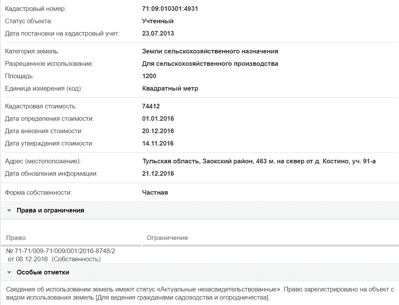Click registration date 23.07.2013

[x=158, y=34]
